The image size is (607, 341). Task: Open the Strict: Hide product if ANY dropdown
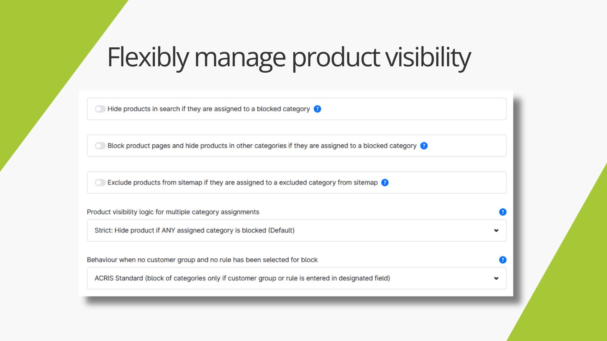coord(297,230)
